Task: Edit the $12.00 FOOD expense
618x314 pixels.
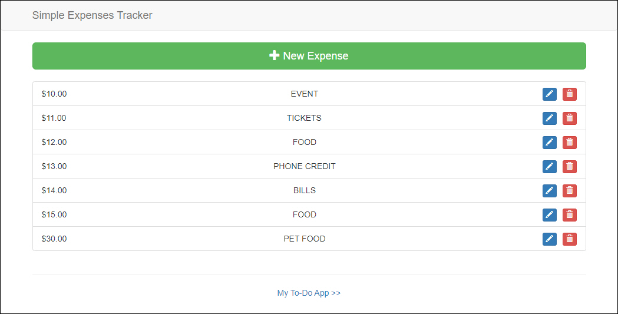Action: (x=550, y=142)
